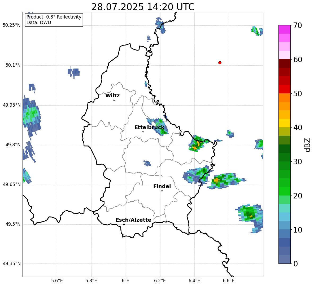The height and width of the screenshot is (286, 314).
Task: Click the 6°E longitude label
Action: 125,281
